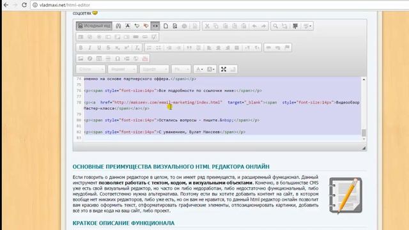This screenshot has height=230, width=409.
Task: Open document preview icon
Action: (174, 26)
